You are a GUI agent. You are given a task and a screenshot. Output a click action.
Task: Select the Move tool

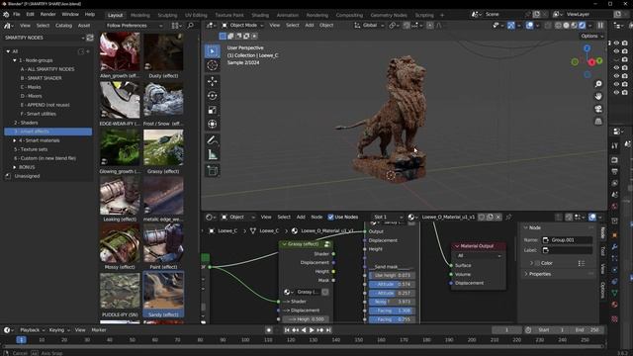[x=213, y=81]
